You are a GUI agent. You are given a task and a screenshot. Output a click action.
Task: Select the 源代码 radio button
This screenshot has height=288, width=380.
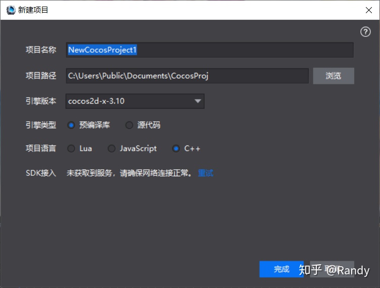(x=129, y=125)
